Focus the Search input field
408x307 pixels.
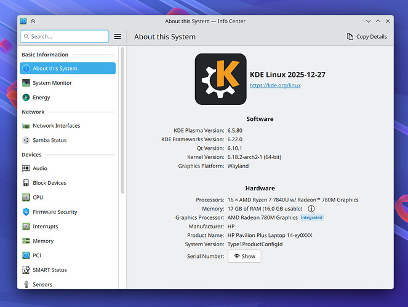pyautogui.click(x=65, y=37)
